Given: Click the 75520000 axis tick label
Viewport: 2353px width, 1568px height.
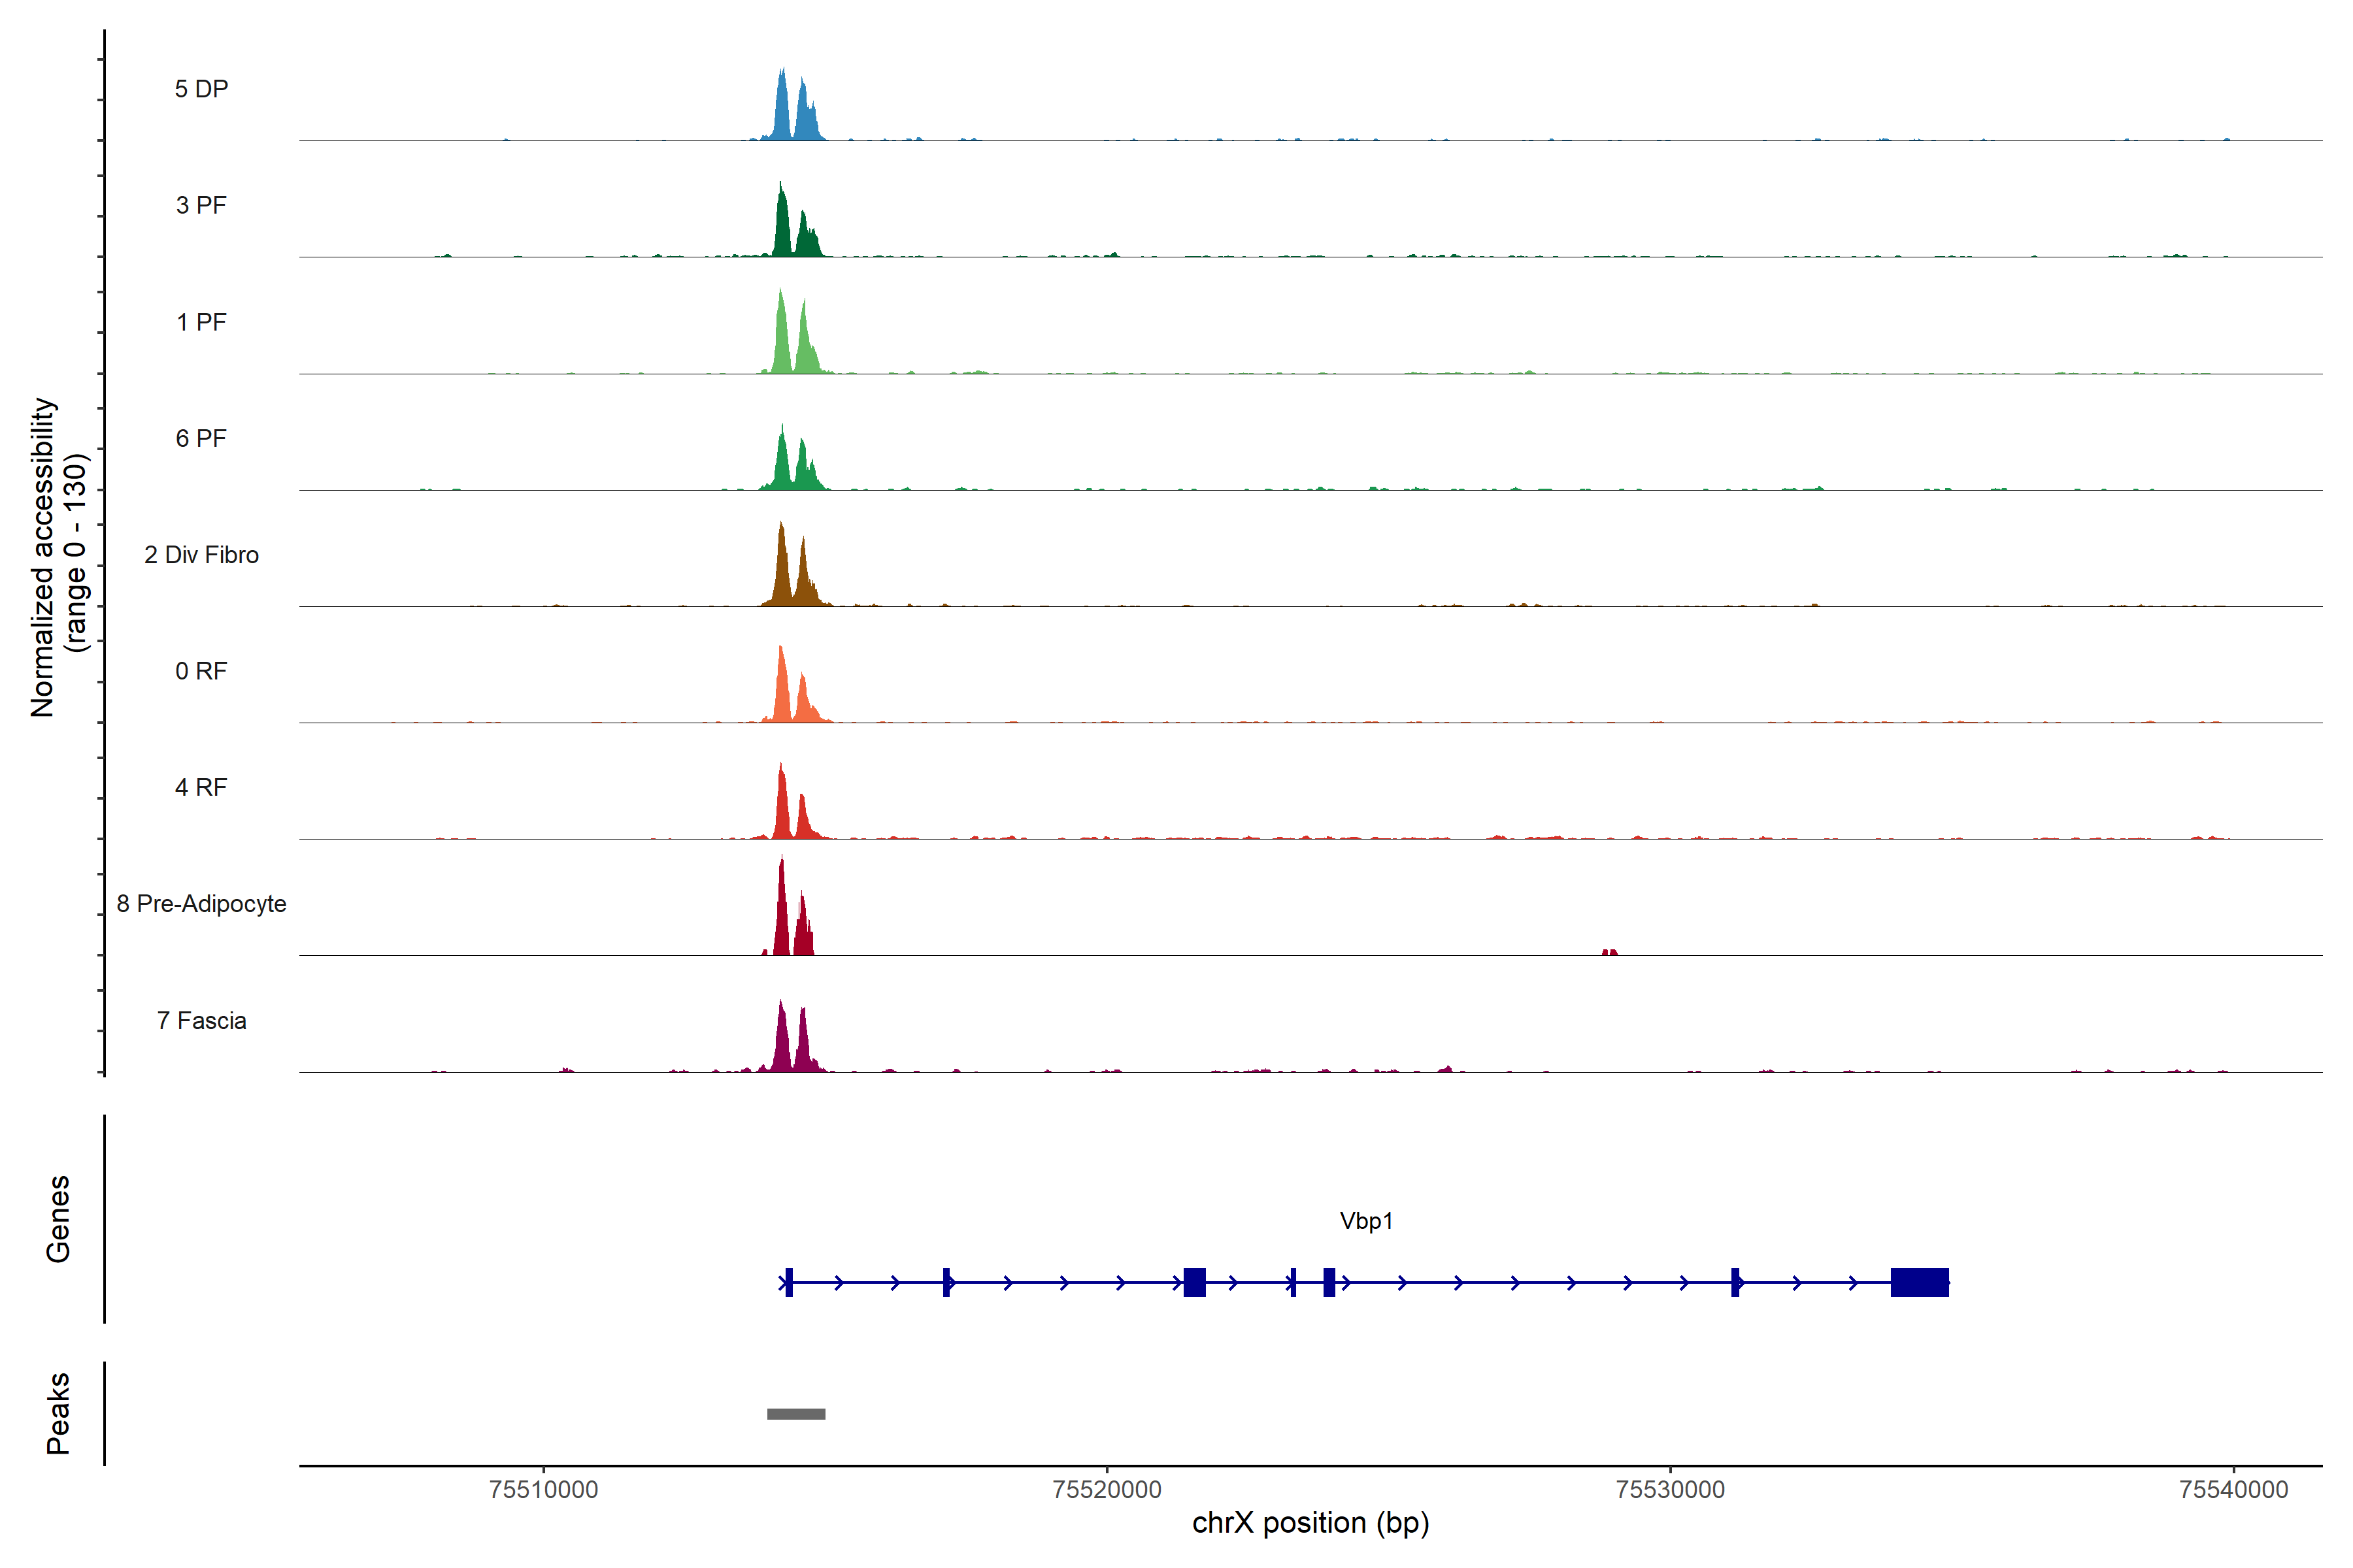Looking at the screenshot, I should [x=1107, y=1489].
